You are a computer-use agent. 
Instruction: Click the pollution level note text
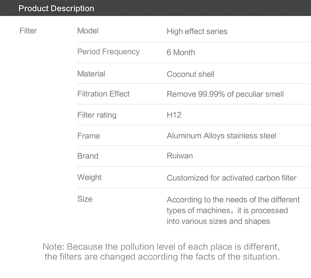161,251
